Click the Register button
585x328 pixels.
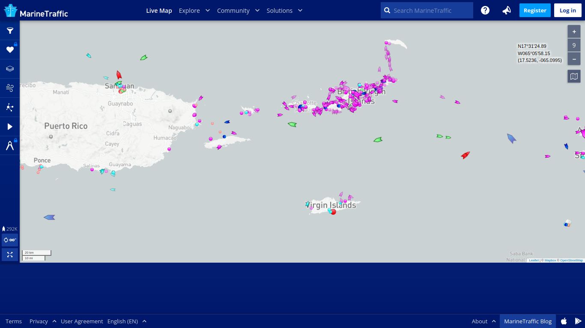click(535, 10)
